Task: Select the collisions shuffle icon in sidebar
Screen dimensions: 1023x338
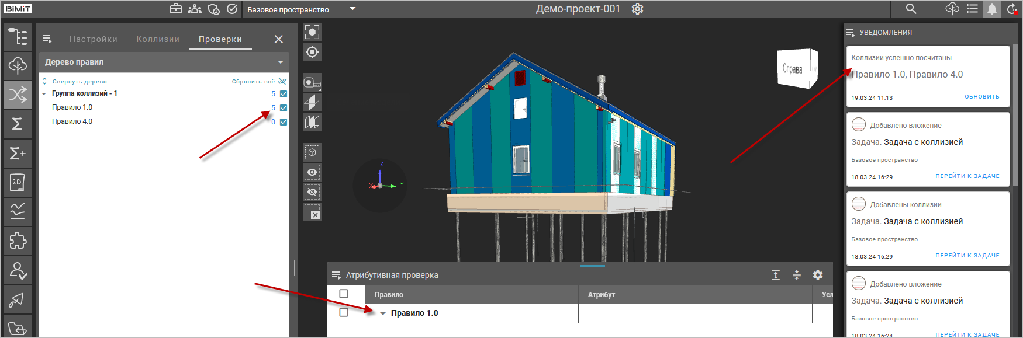Action: pos(18,95)
